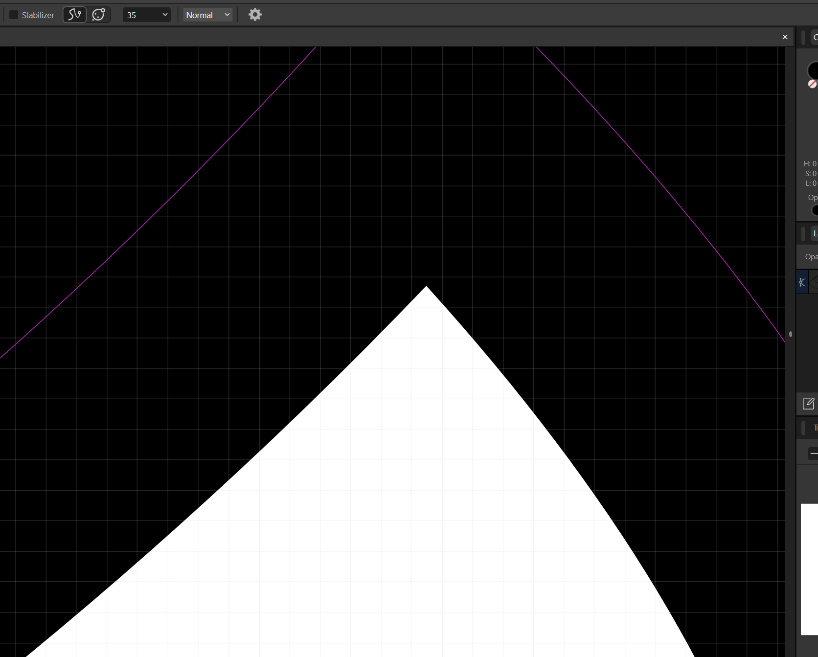Open the brush size dropdown showing 35
Image resolution: width=818 pixels, height=657 pixels.
tap(146, 15)
